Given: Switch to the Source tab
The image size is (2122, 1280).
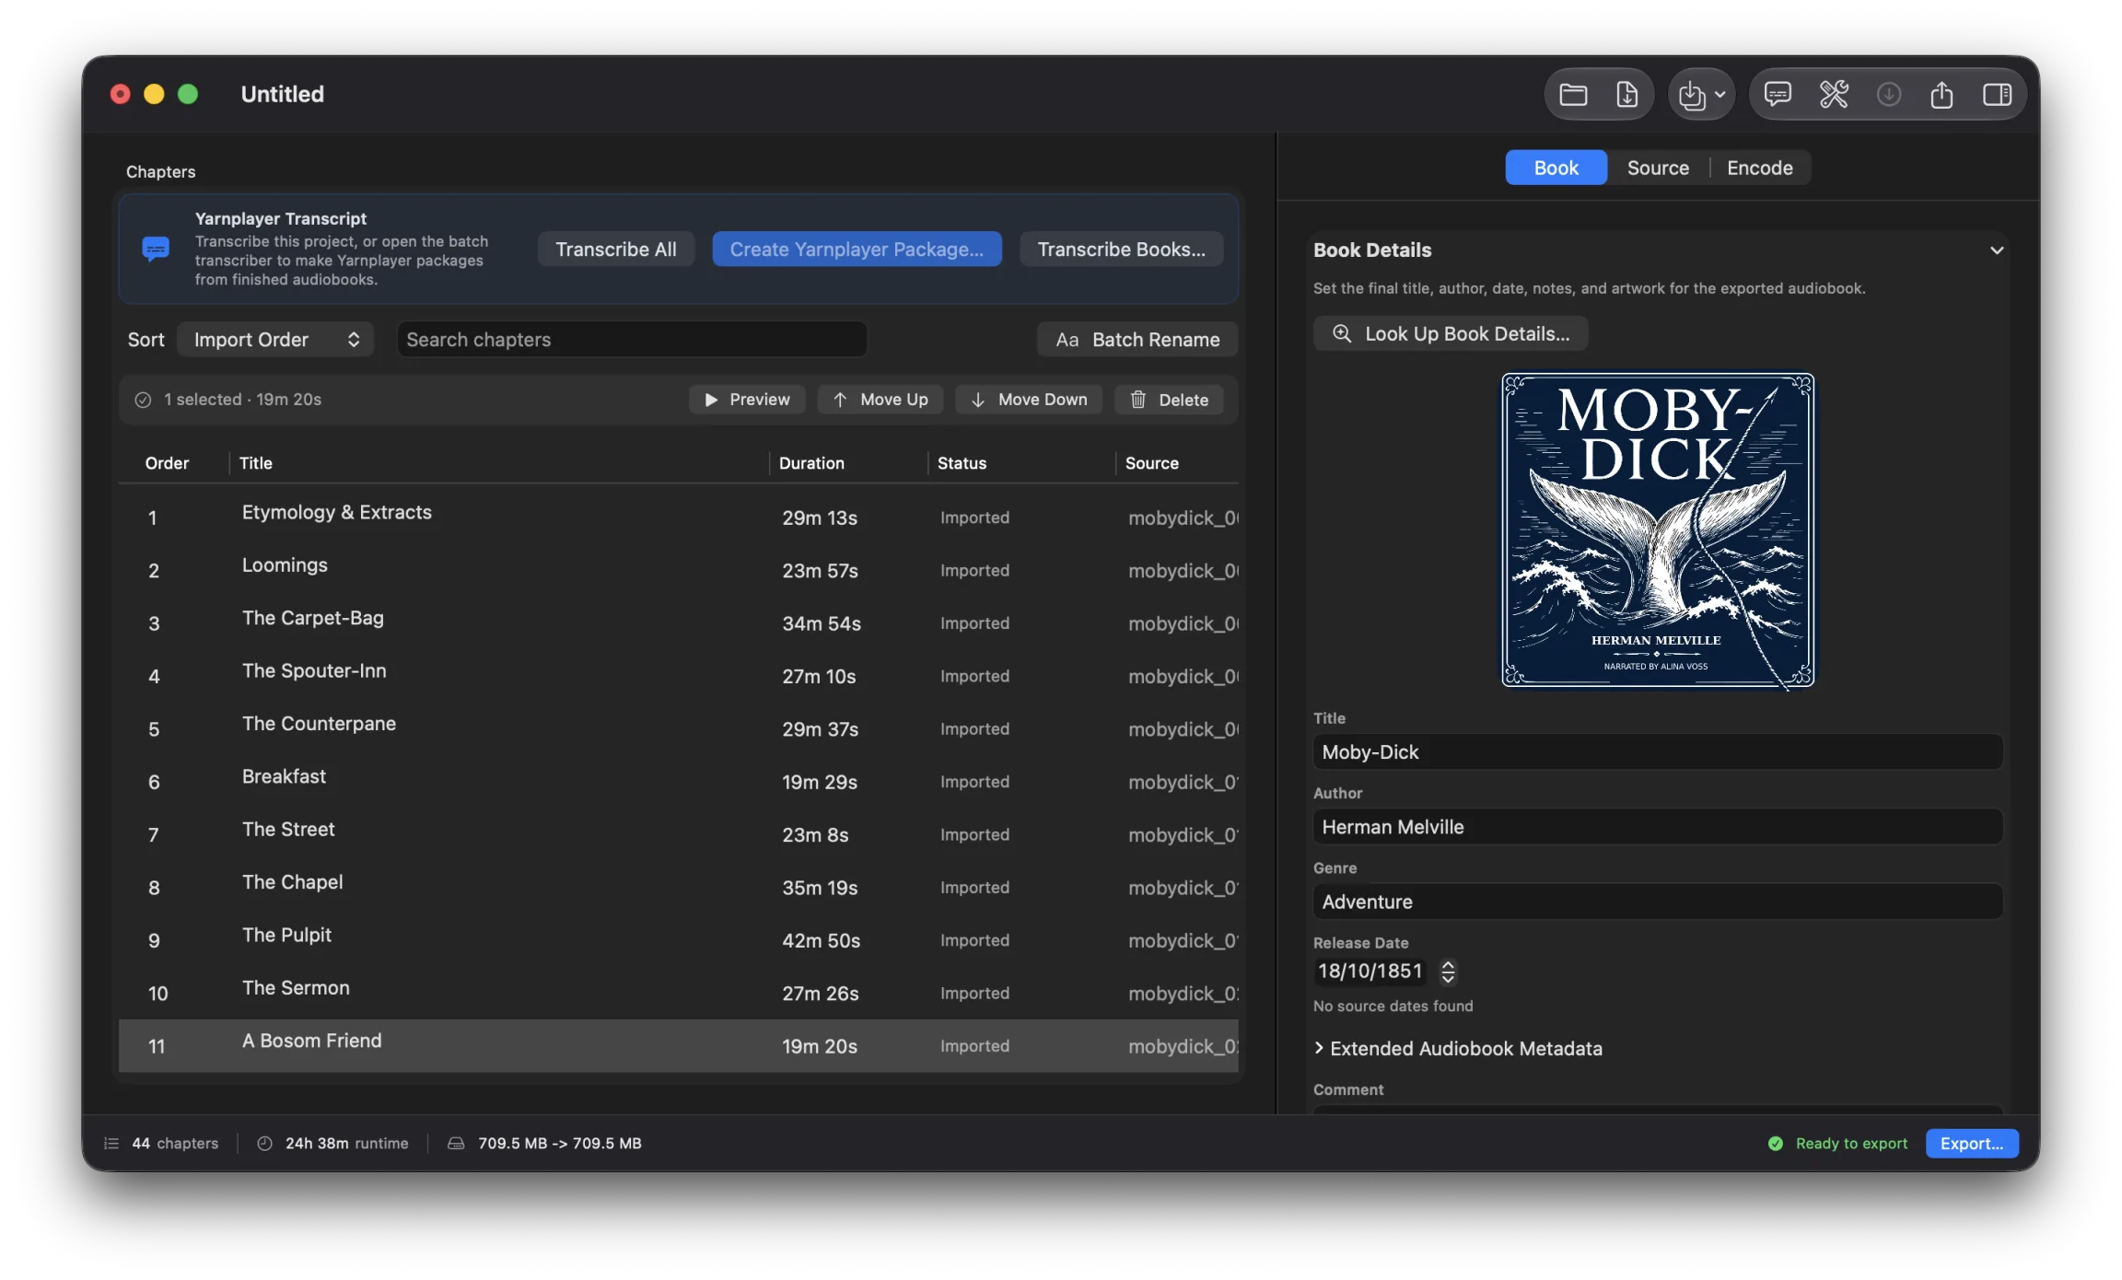Looking at the screenshot, I should [1658, 168].
